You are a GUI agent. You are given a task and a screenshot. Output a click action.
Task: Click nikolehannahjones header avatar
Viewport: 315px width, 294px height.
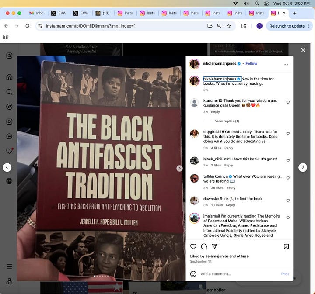point(194,64)
